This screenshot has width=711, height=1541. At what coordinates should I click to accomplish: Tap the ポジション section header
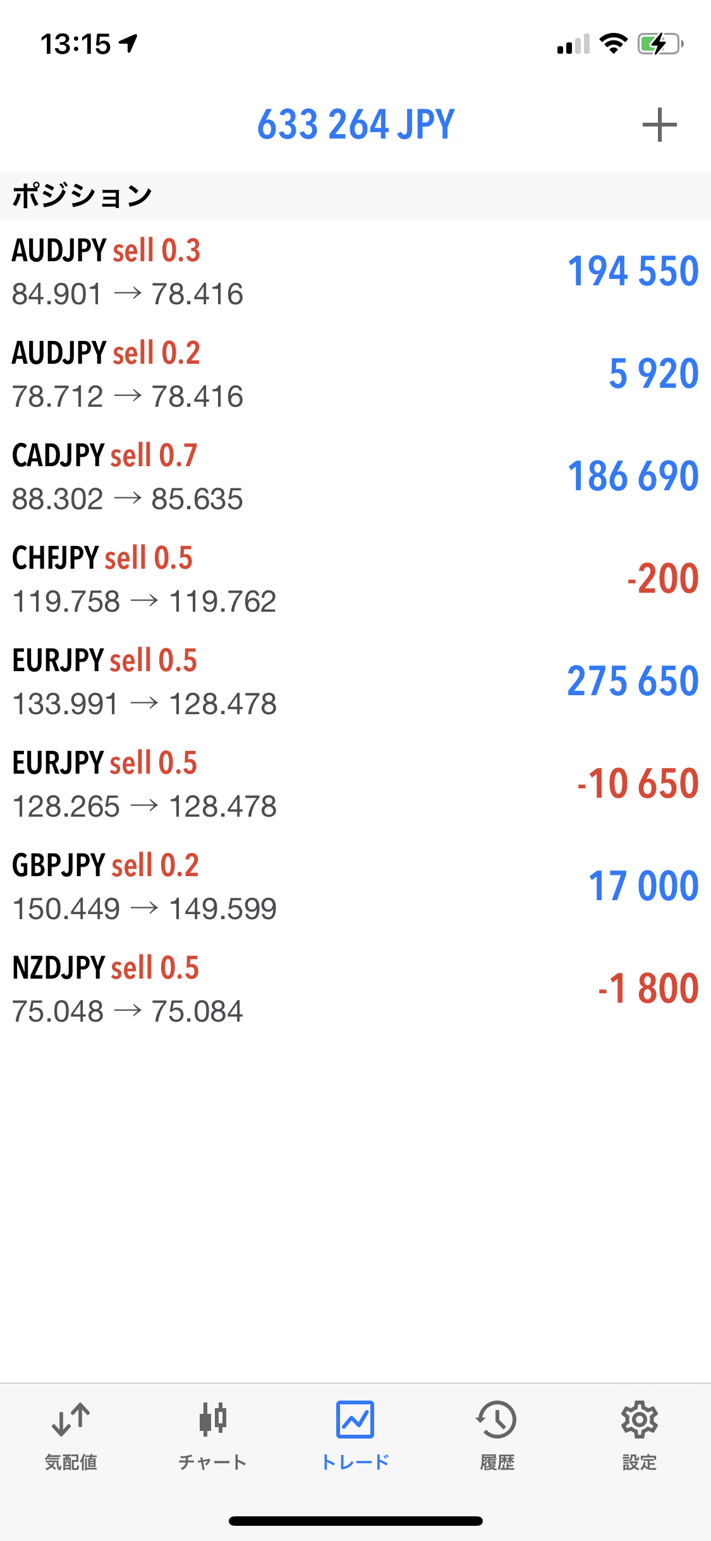click(82, 196)
